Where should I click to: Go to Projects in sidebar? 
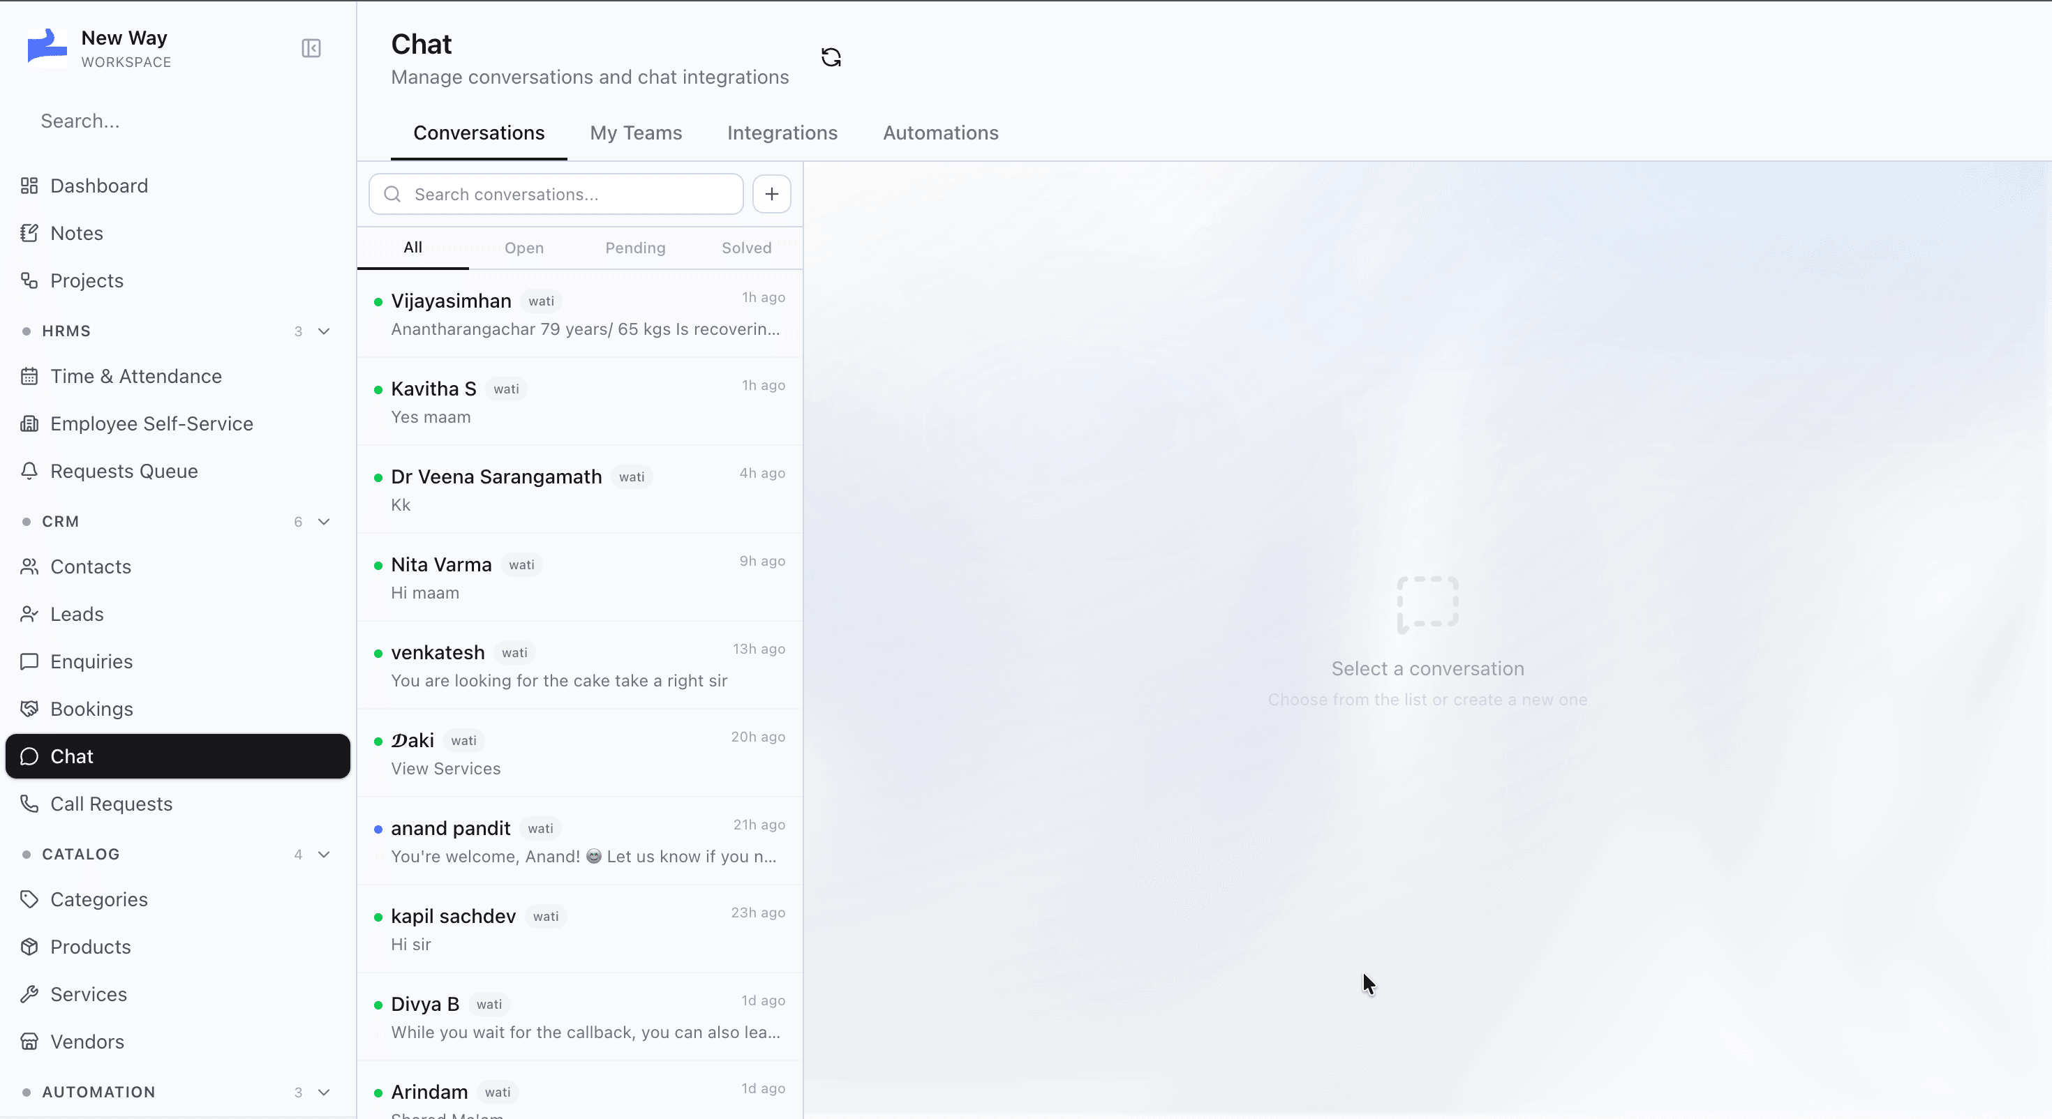point(178,281)
